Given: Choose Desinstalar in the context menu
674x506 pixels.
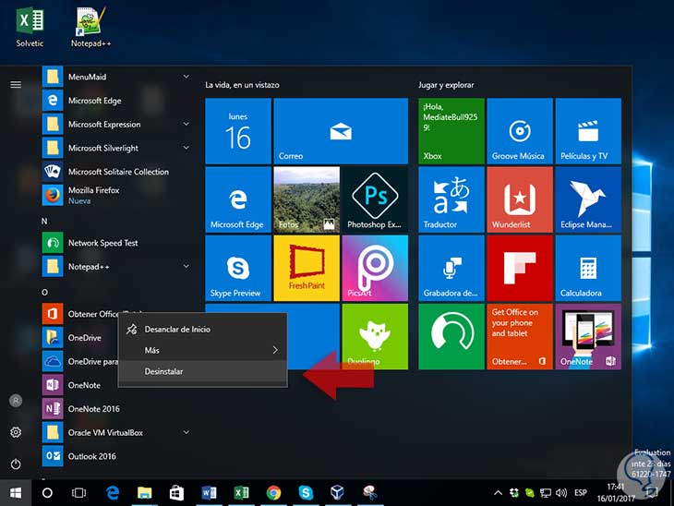Looking at the screenshot, I should (x=202, y=371).
